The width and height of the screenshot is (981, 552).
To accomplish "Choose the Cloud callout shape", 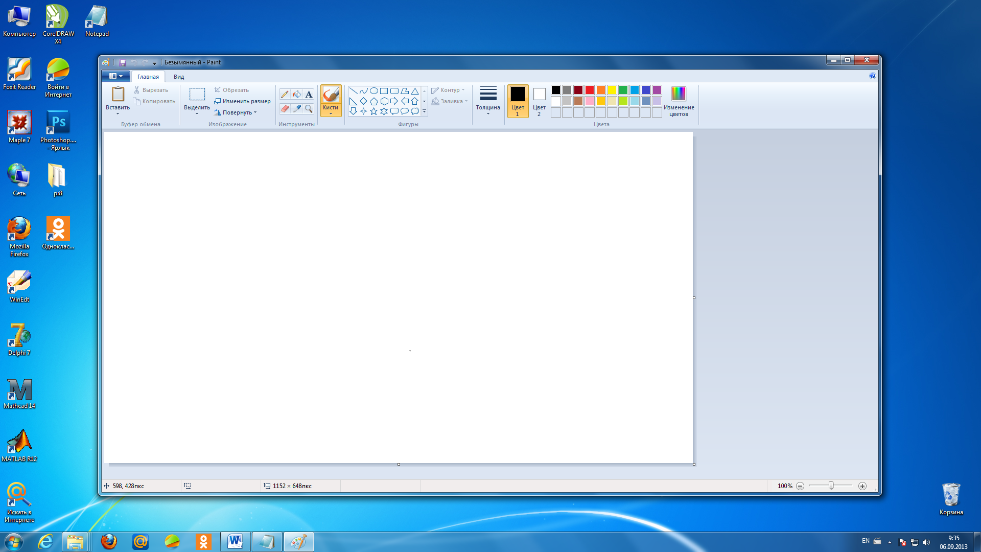I will click(x=415, y=111).
